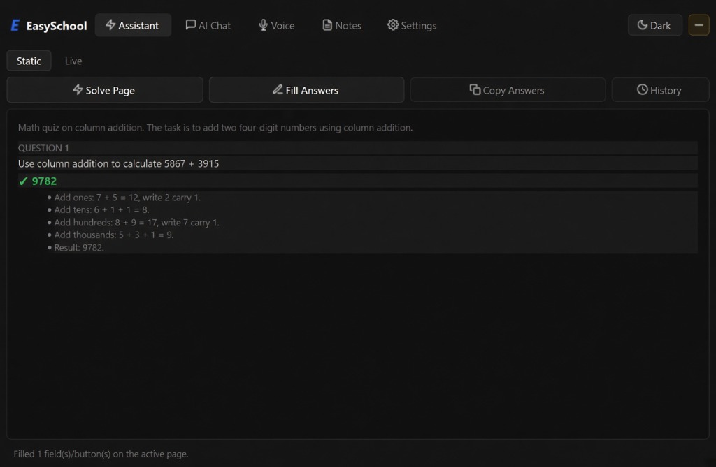Open the Settings tab
The height and width of the screenshot is (467, 716).
[412, 25]
